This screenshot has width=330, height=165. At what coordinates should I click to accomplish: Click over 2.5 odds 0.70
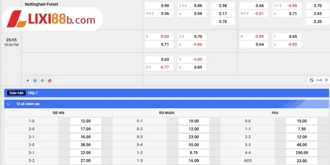click(x=192, y=36)
